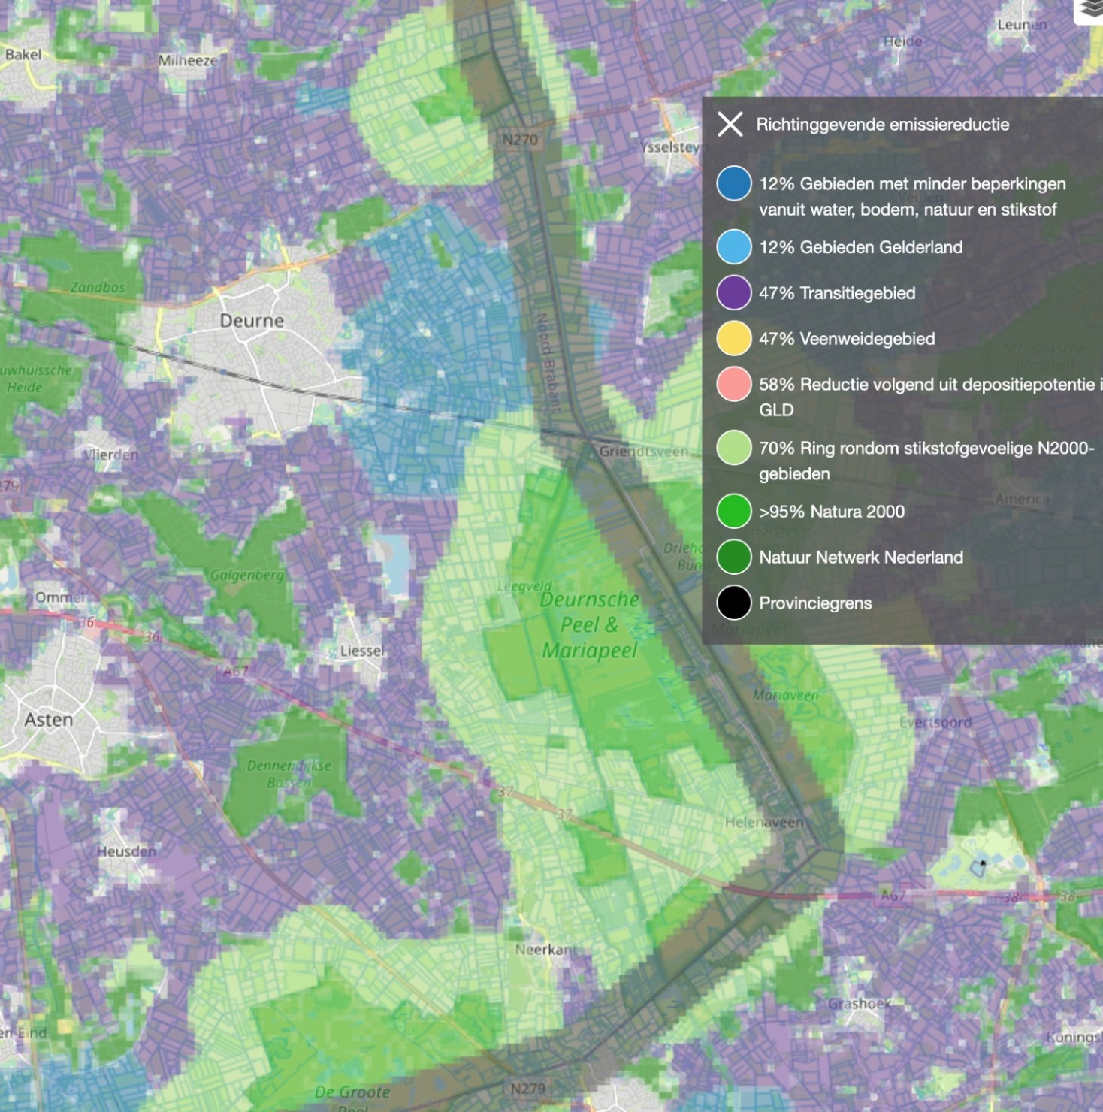Close the Richtinggevende emissiereductie legend
Viewport: 1103px width, 1112px height.
point(730,125)
